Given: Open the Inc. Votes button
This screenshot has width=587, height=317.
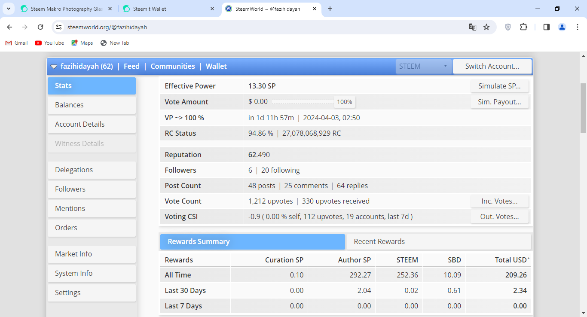Looking at the screenshot, I should (499, 201).
